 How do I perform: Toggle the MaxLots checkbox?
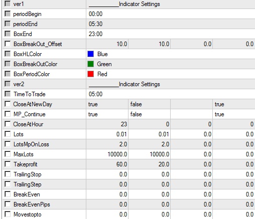pyautogui.click(x=8, y=154)
